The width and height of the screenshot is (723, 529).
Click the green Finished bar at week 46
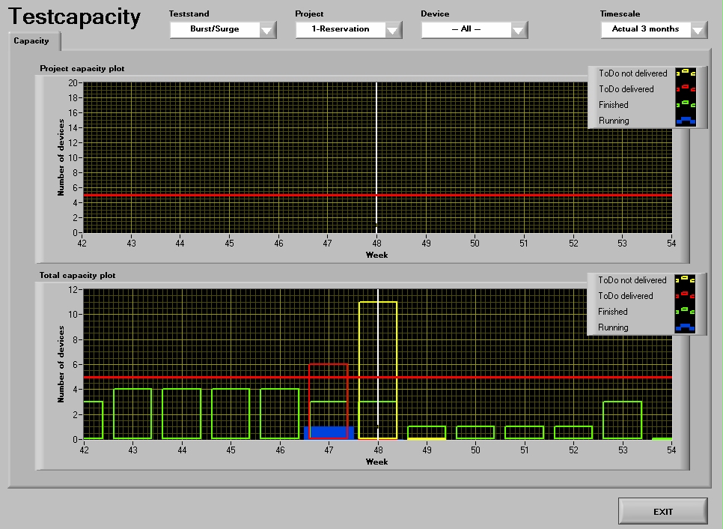pos(280,414)
